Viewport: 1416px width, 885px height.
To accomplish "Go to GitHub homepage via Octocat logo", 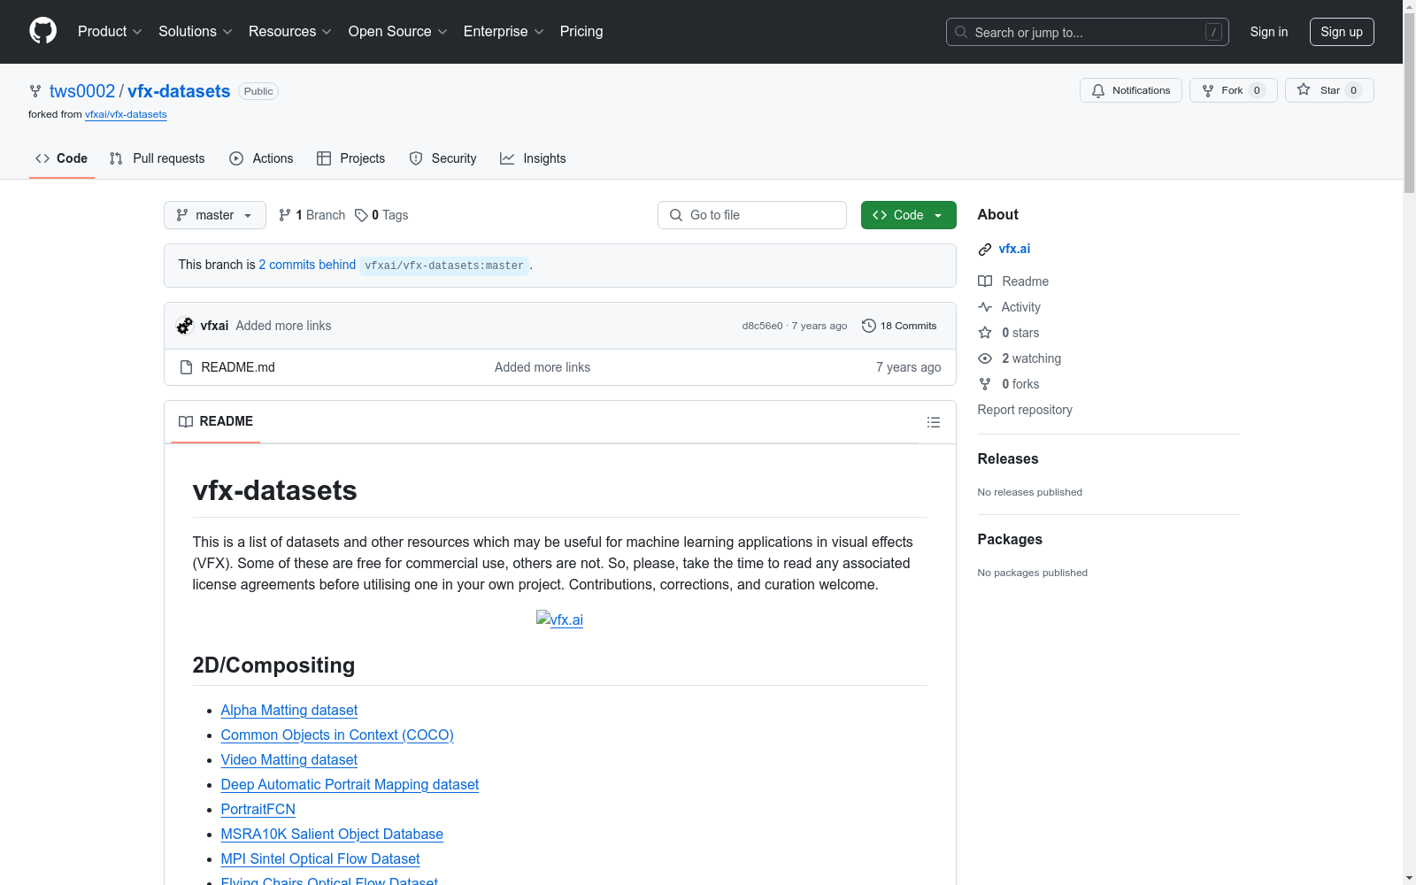I will click(x=42, y=31).
